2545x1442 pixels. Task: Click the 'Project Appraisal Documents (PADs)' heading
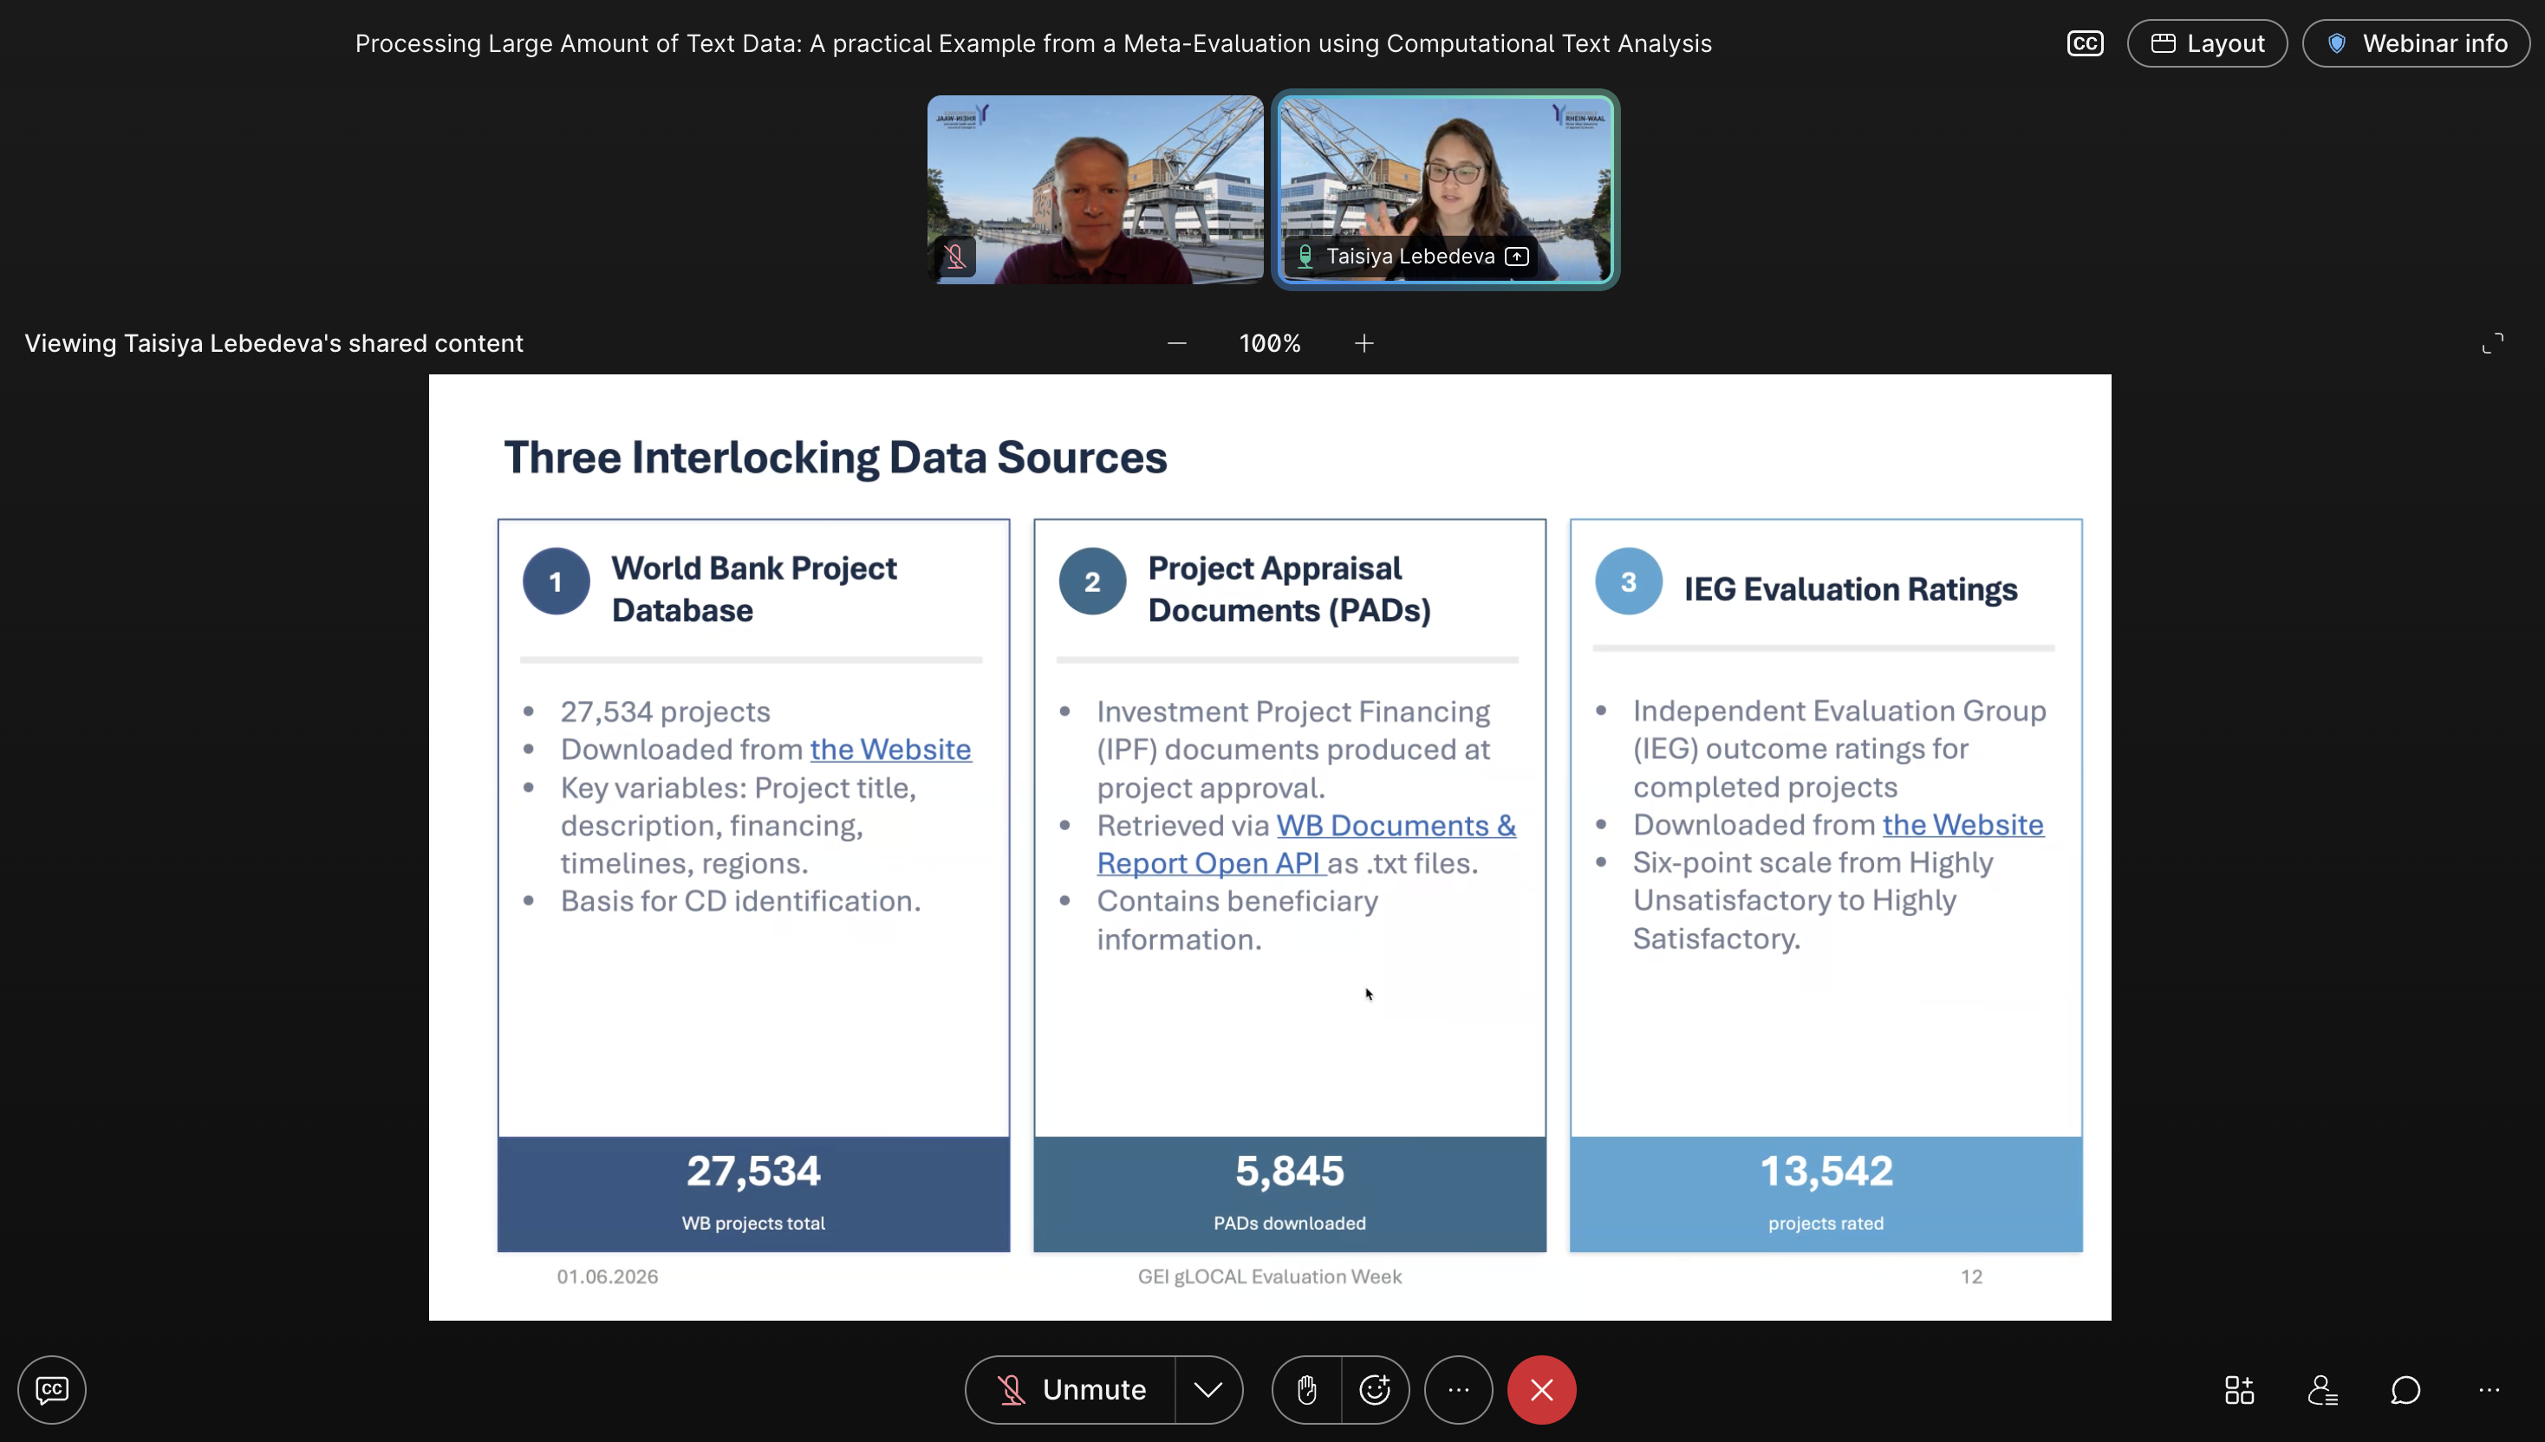(x=1289, y=589)
